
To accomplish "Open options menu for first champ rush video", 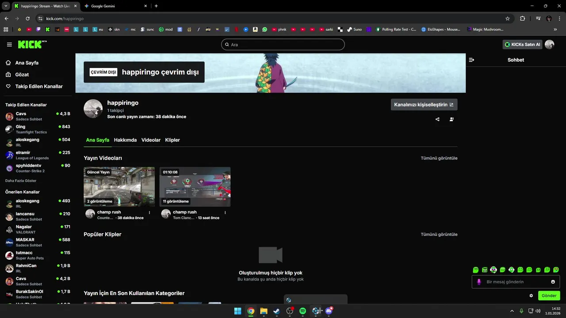I will [149, 212].
